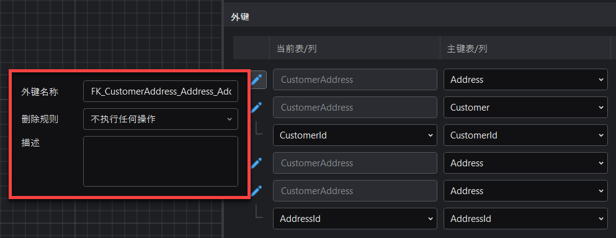Click the 外键名称 label
Screen dimensions: 616x238
(40, 91)
